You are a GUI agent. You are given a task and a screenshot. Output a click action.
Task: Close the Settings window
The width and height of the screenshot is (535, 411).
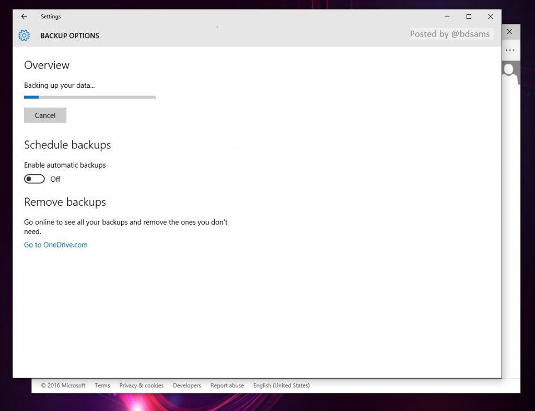[x=490, y=16]
